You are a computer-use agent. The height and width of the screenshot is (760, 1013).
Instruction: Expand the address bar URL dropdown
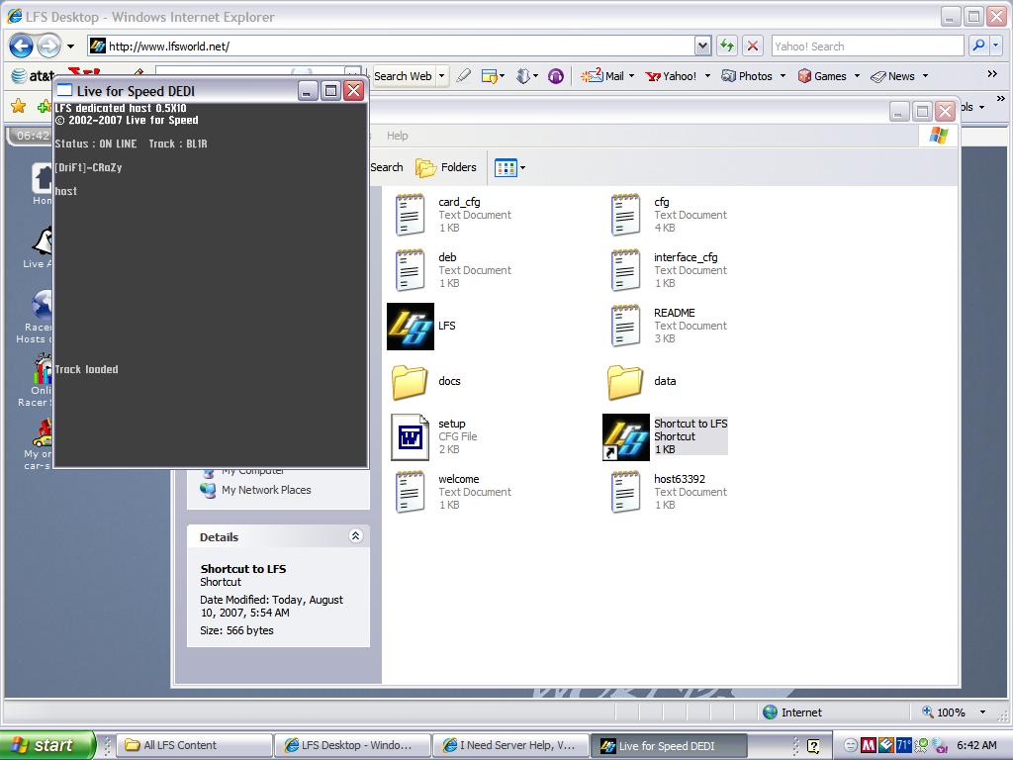click(703, 46)
